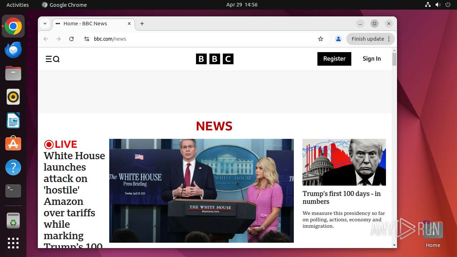The height and width of the screenshot is (257, 457).
Task: Click the page vertical scrollbar thumb
Action: click(394, 59)
